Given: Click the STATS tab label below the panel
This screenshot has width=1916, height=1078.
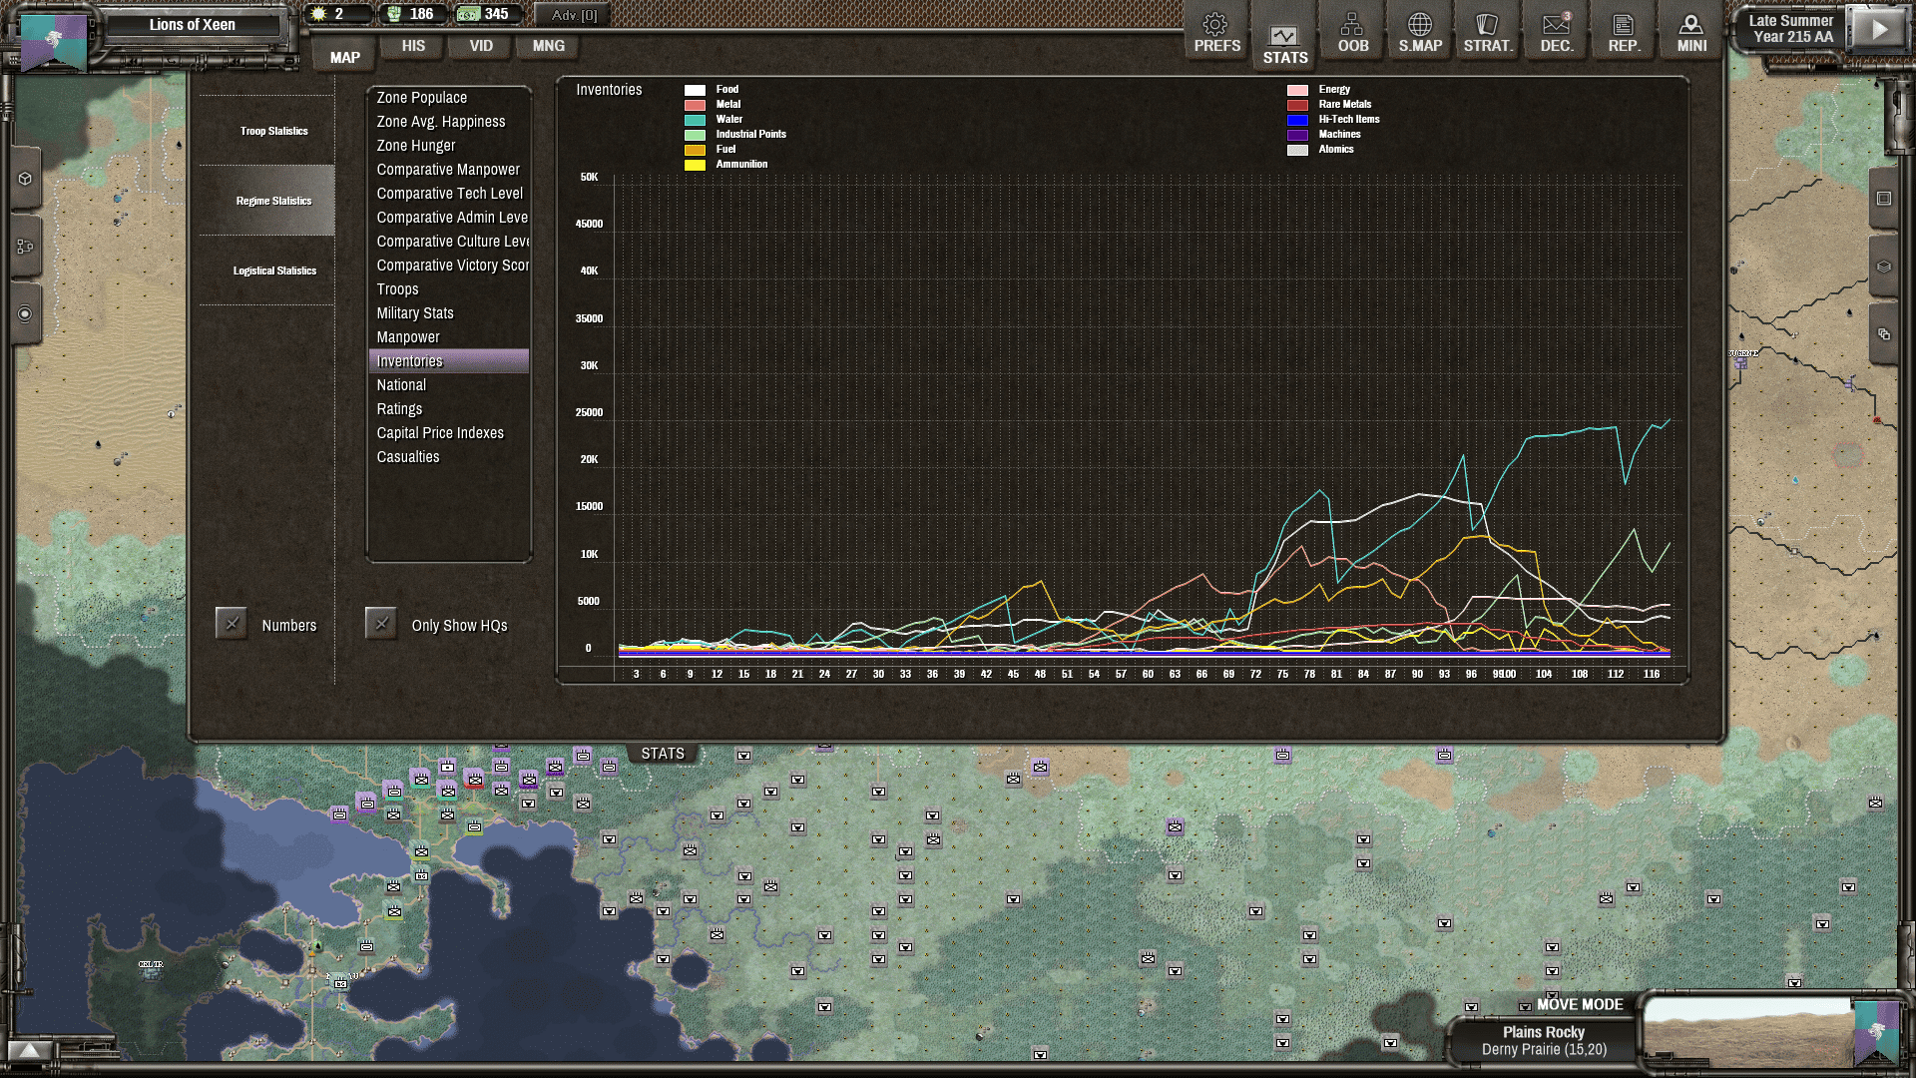Looking at the screenshot, I should [x=663, y=754].
